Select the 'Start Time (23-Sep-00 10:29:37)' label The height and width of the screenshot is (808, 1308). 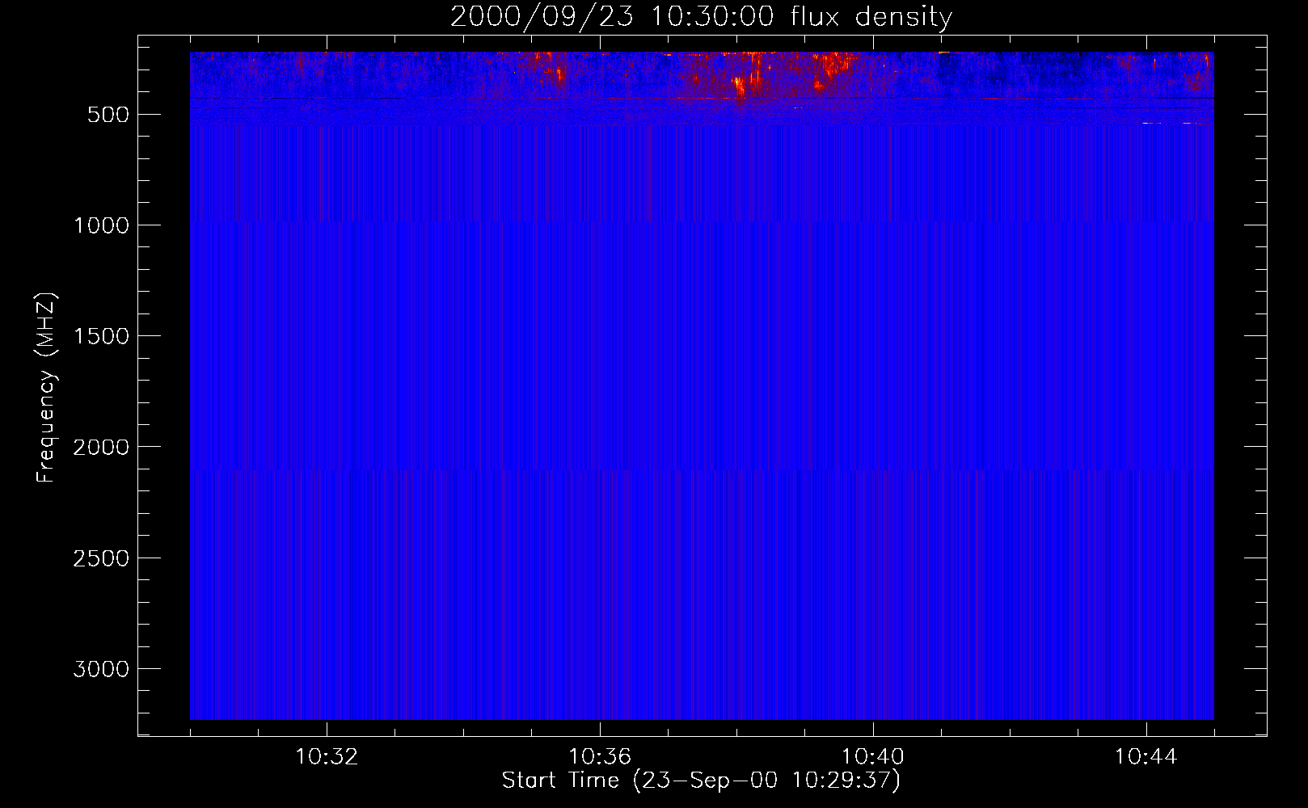click(x=701, y=781)
